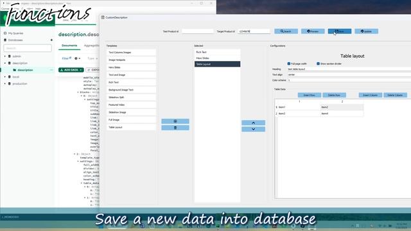Click table cell item3
This screenshot has width=411, height=231.
[x=299, y=114]
